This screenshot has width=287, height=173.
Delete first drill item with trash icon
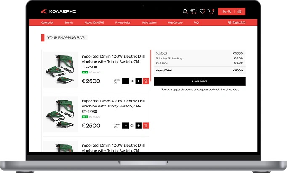(x=146, y=81)
